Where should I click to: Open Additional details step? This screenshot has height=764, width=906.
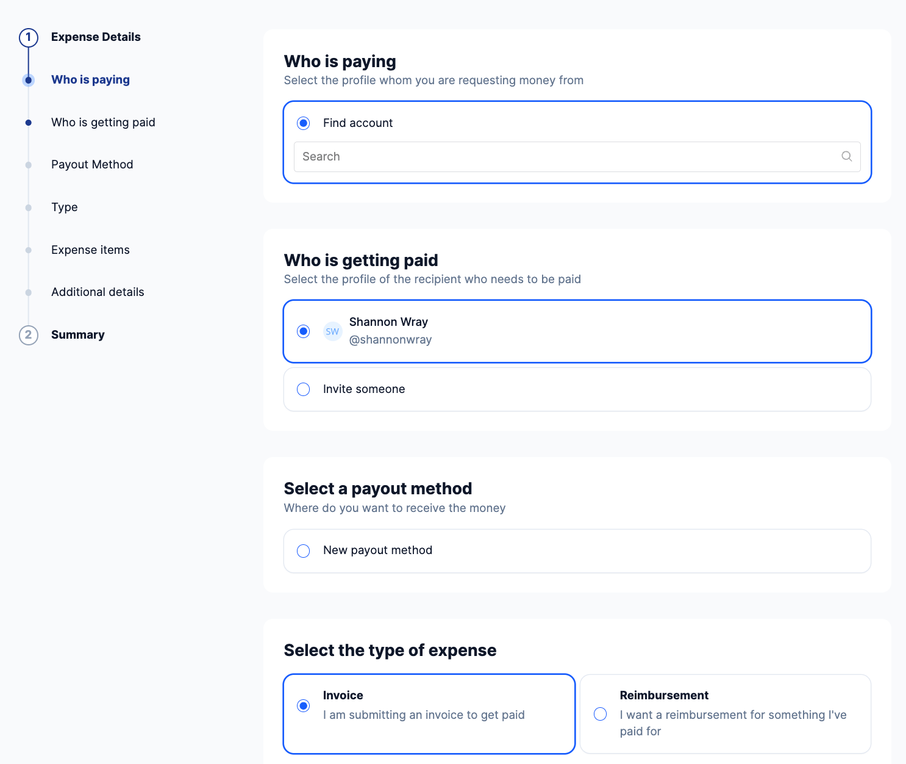click(x=98, y=292)
